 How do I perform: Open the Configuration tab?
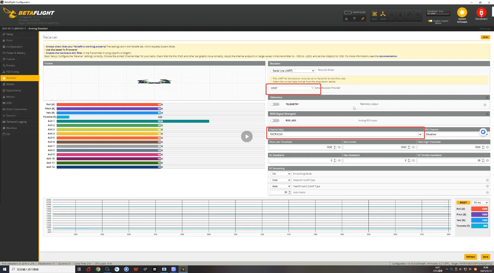click(19, 47)
